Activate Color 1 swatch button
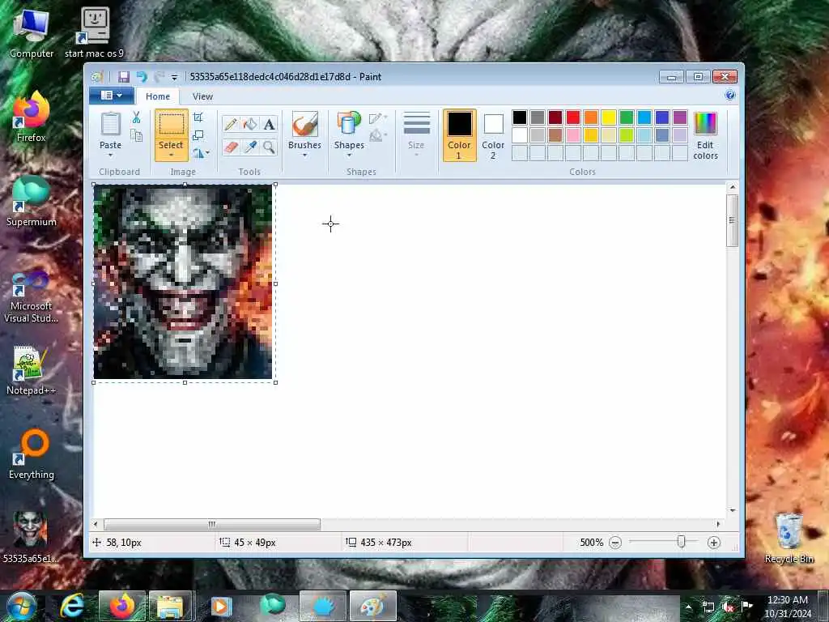 459,135
